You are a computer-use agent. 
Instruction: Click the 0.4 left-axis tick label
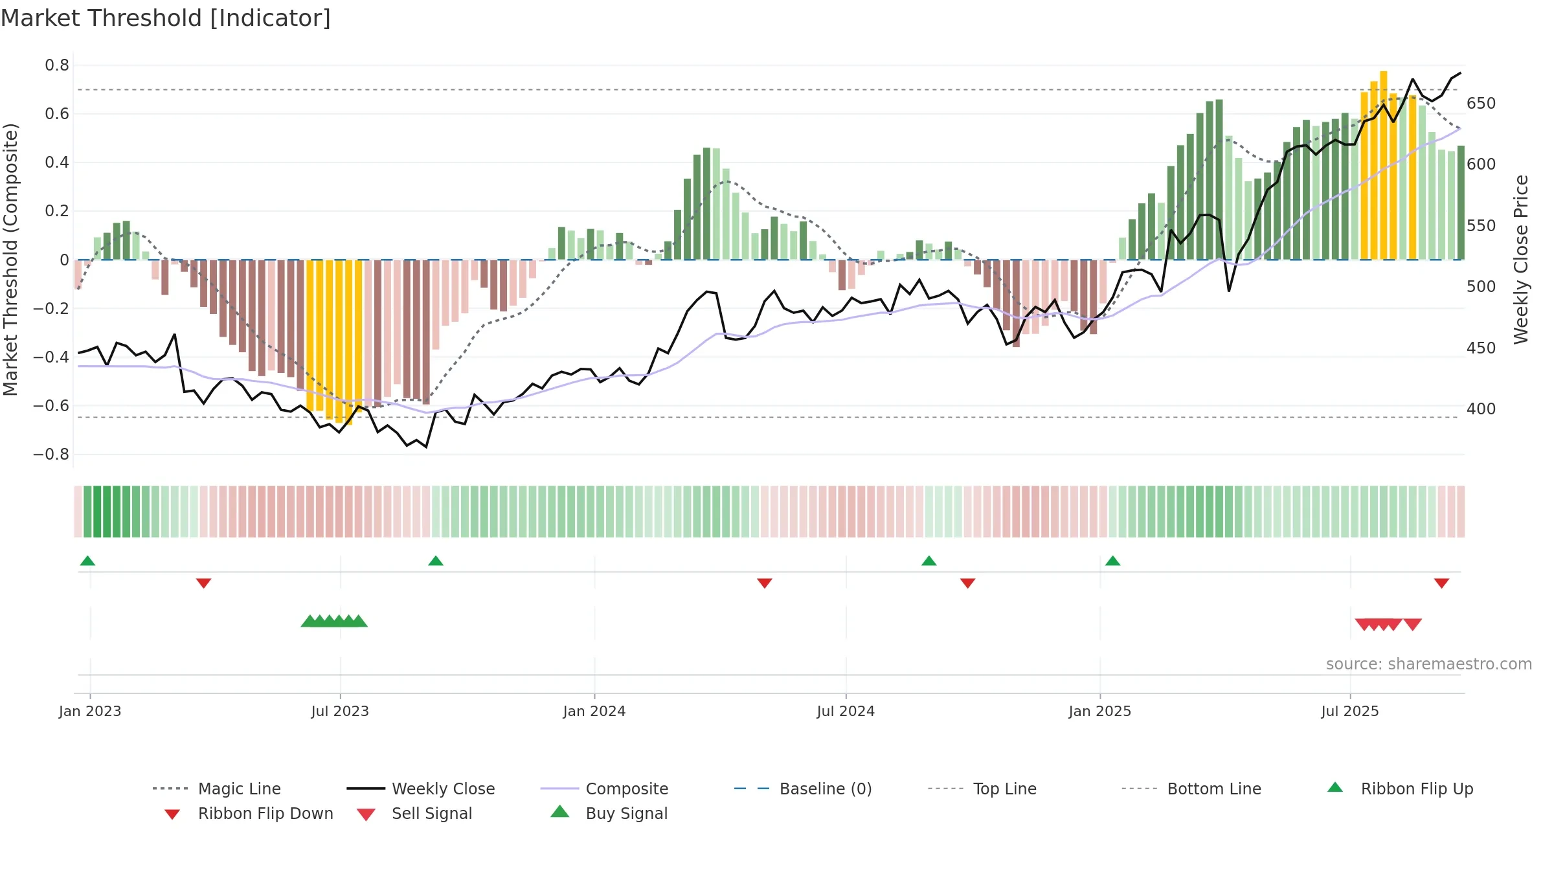click(x=57, y=162)
